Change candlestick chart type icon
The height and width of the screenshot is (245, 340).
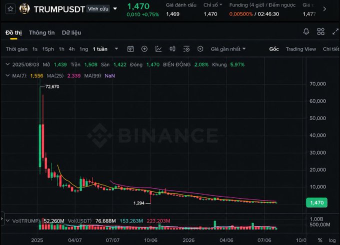[172, 49]
